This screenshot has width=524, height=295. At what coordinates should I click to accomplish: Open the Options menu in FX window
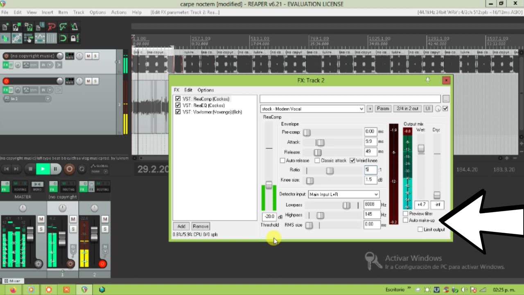pyautogui.click(x=206, y=90)
